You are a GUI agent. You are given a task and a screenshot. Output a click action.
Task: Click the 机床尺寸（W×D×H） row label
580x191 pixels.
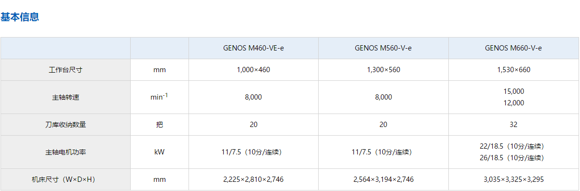pyautogui.click(x=66, y=179)
